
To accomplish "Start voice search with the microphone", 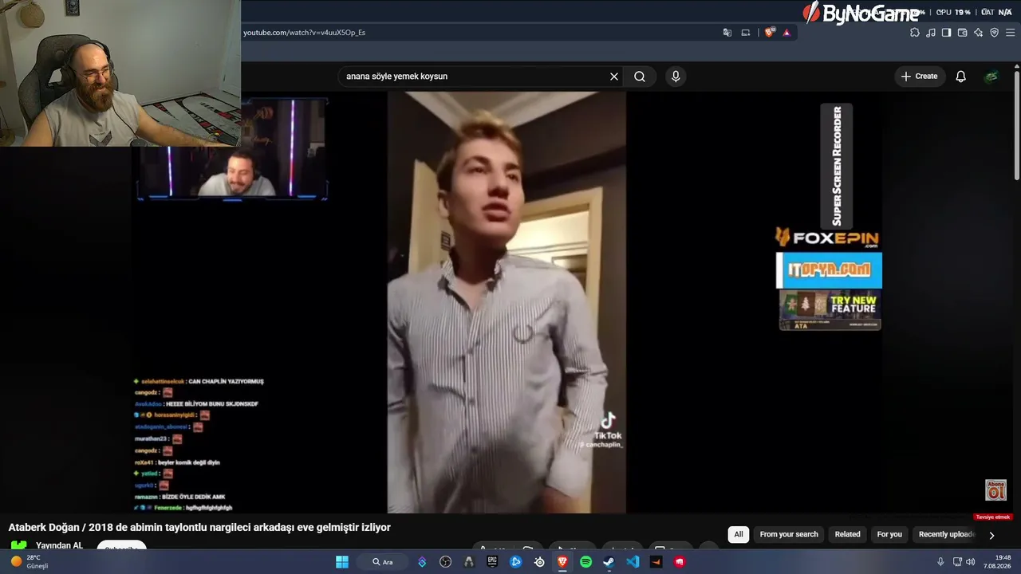I will click(676, 77).
